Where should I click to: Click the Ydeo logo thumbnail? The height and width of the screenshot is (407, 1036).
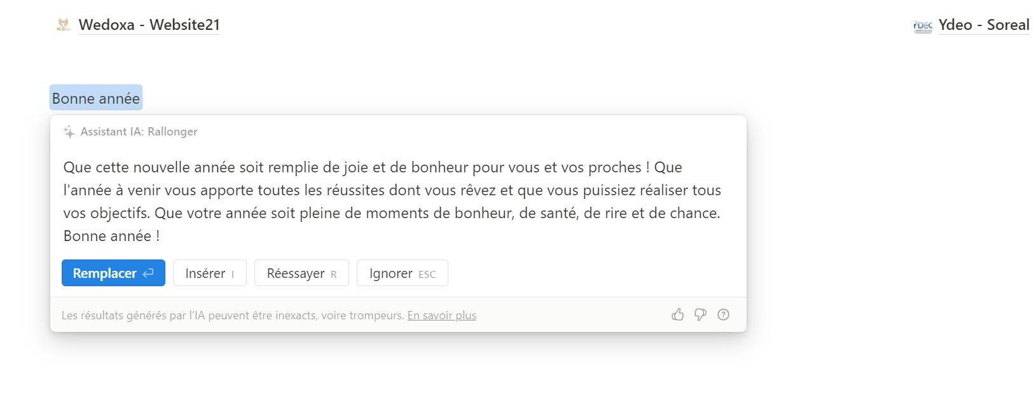[x=922, y=25]
